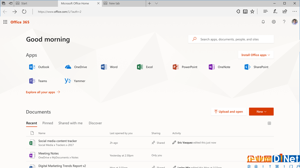Launch the Excel app
The image size is (300, 168).
click(145, 67)
